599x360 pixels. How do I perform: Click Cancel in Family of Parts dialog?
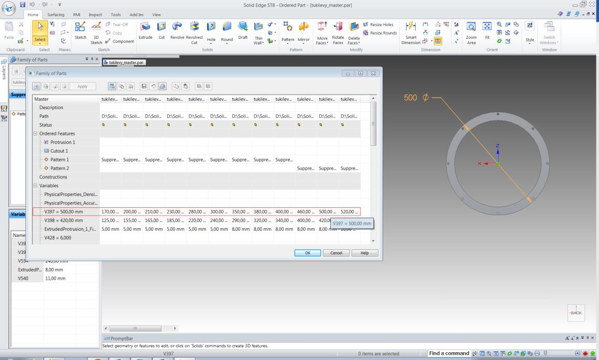tap(336, 253)
